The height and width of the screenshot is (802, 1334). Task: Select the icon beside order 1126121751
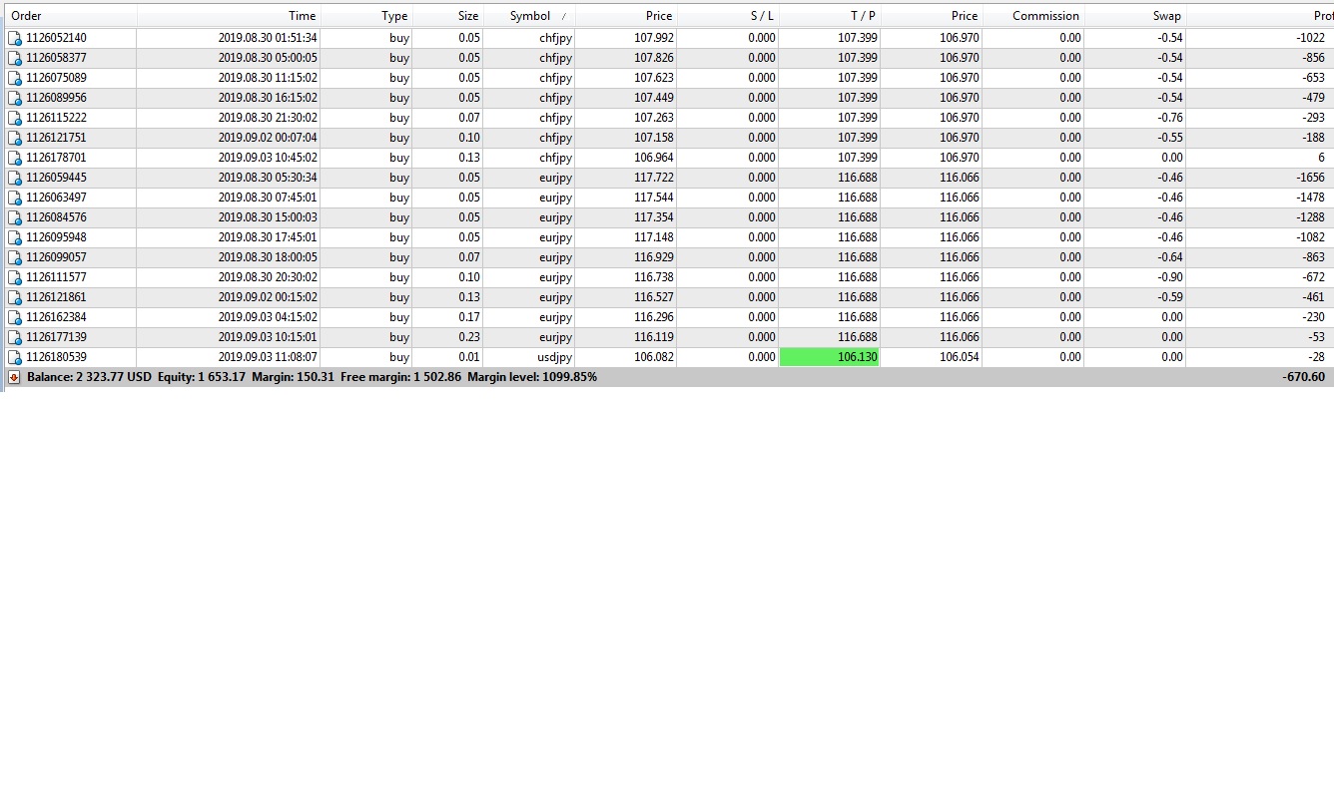(x=15, y=138)
